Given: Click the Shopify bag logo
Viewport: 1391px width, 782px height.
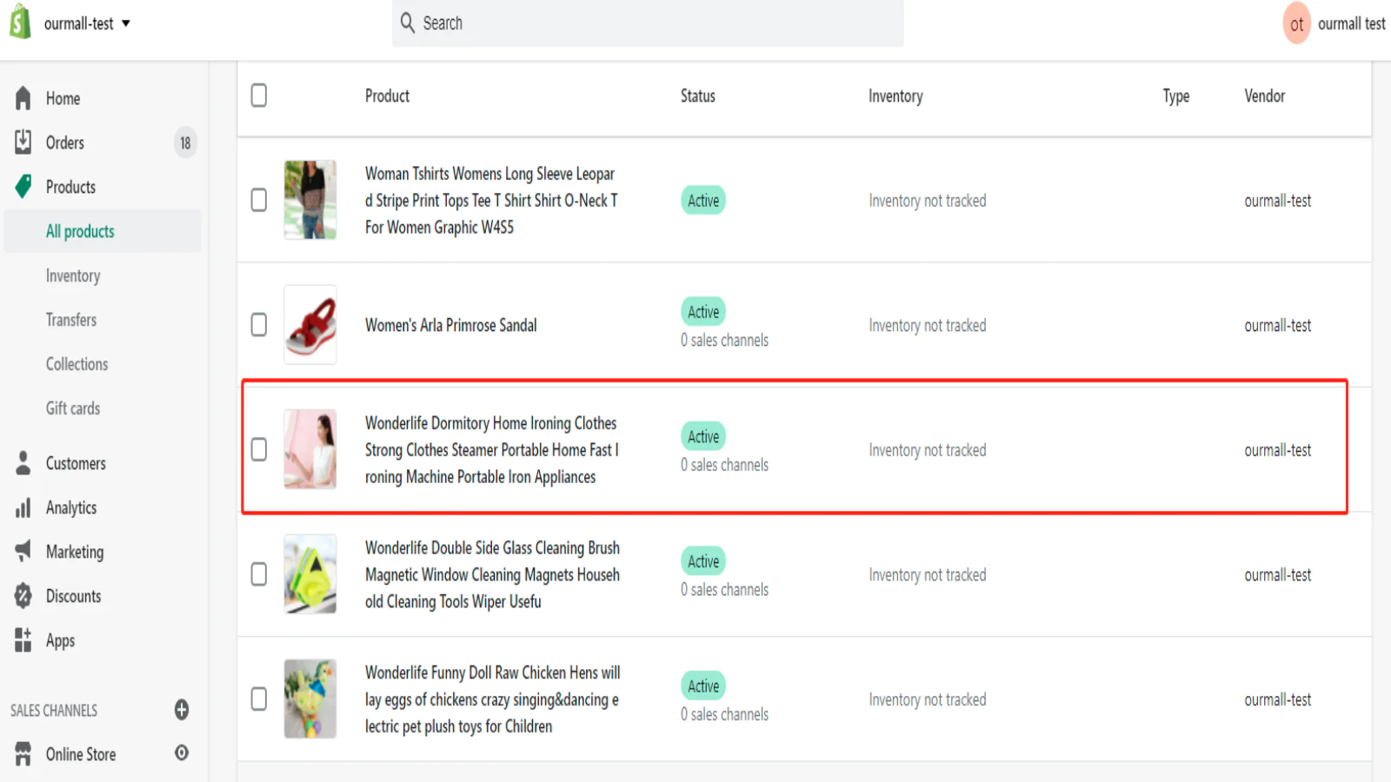Looking at the screenshot, I should 20,23.
